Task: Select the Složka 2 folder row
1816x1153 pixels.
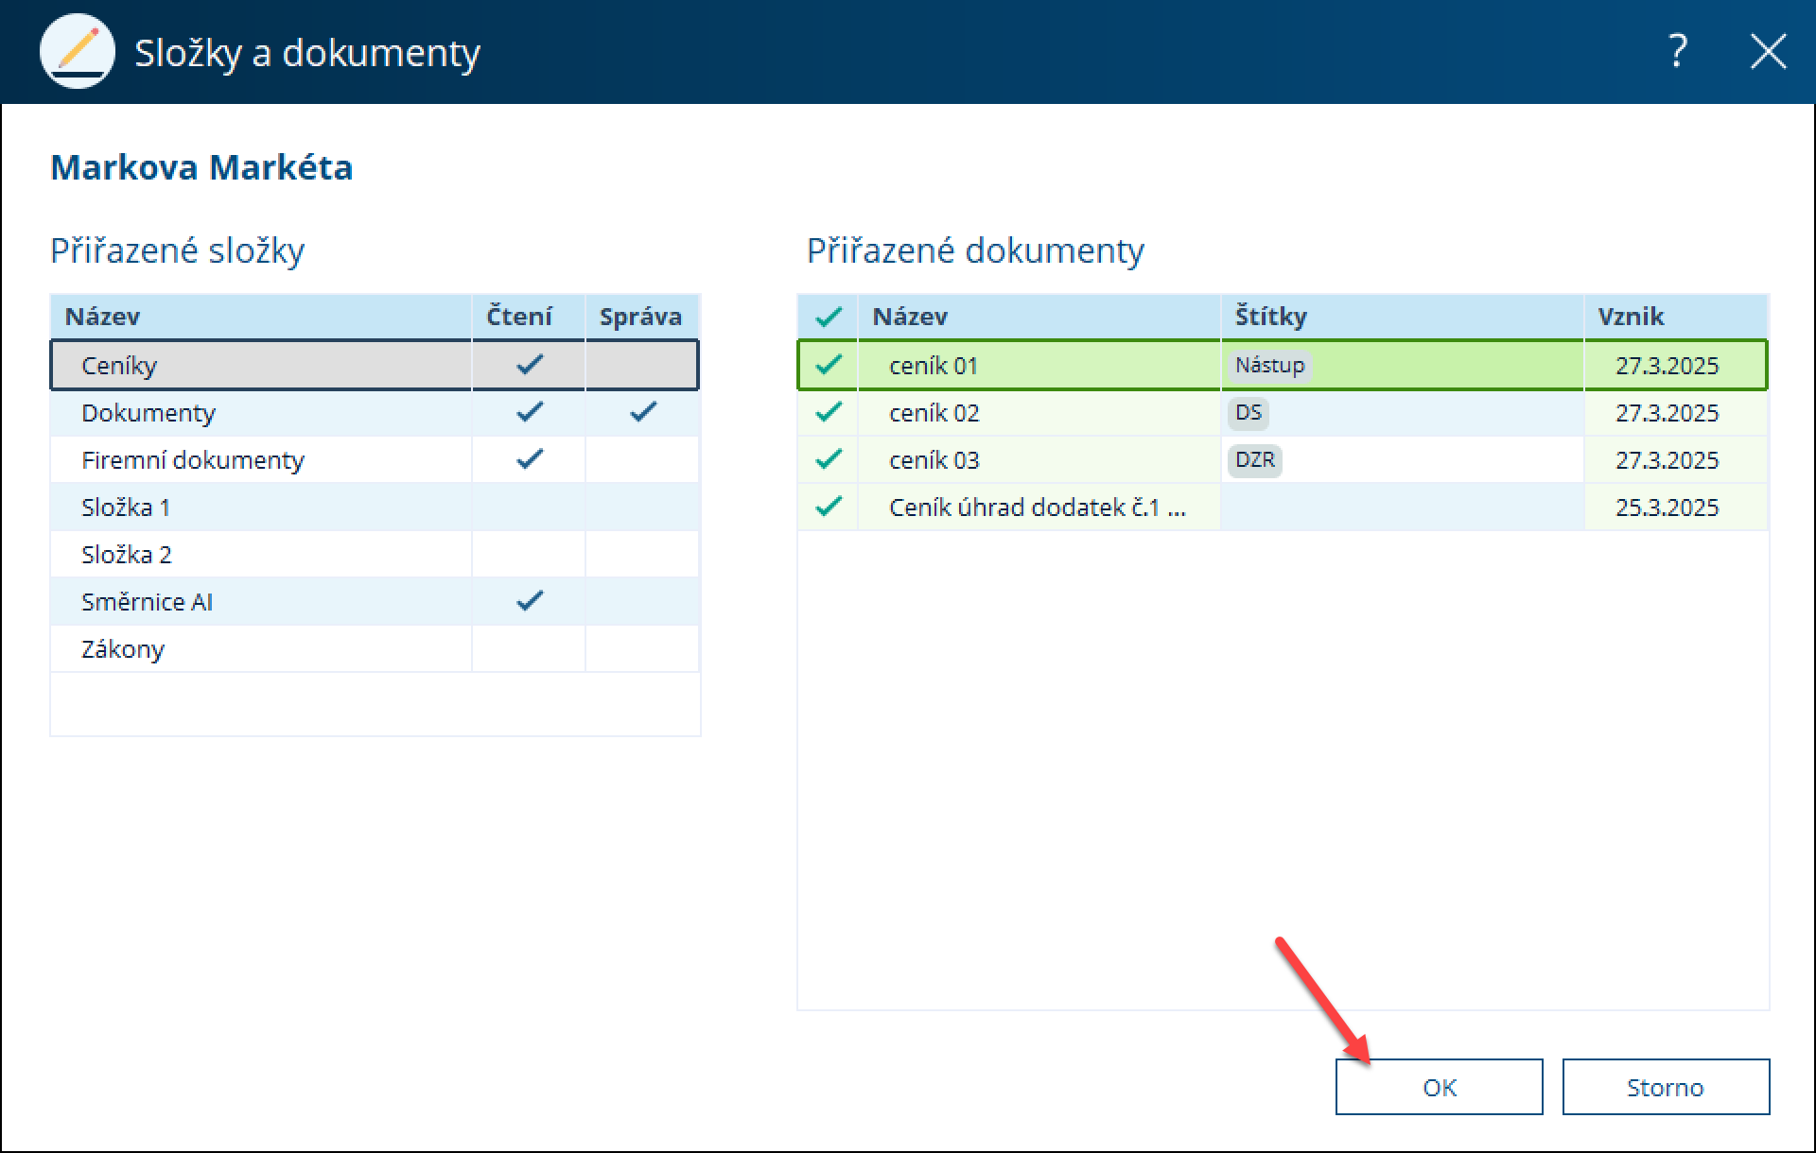Action: [x=127, y=555]
